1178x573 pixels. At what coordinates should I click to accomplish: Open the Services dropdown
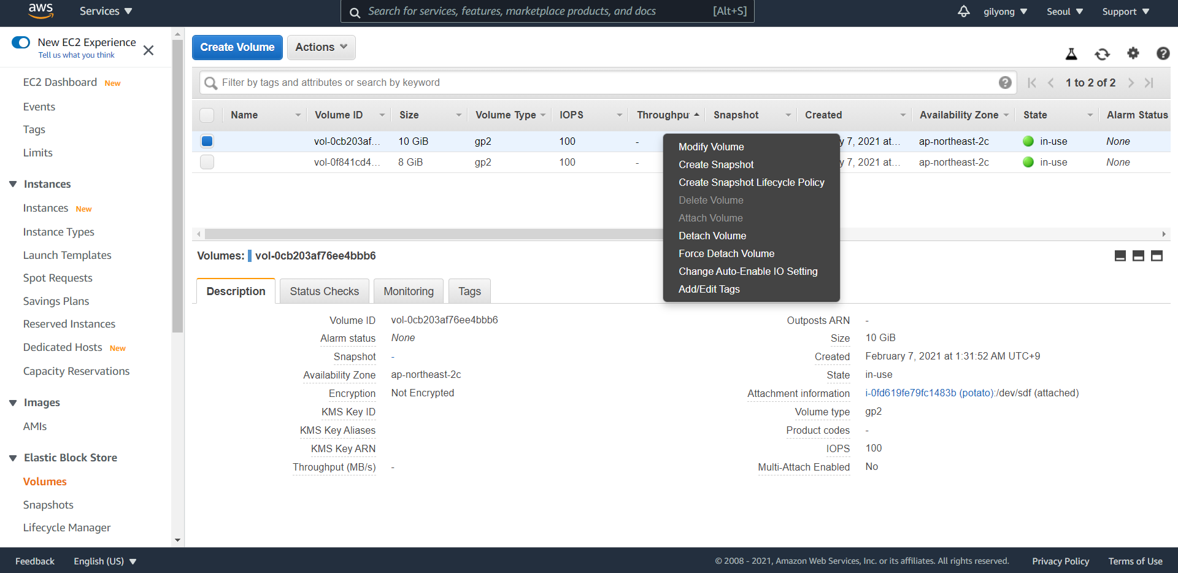tap(106, 11)
